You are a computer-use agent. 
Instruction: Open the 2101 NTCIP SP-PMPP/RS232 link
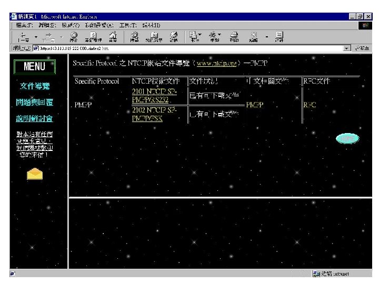(x=154, y=96)
